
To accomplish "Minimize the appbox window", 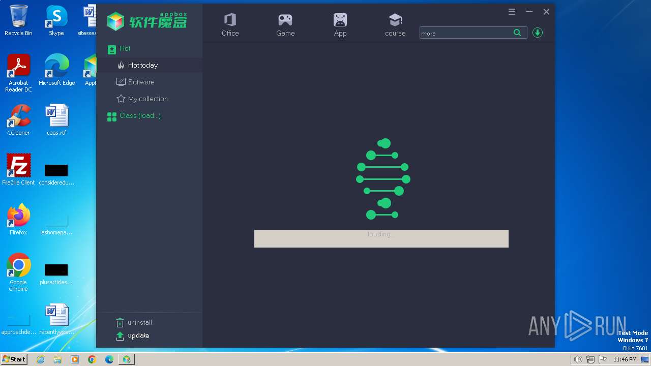I will 529,12.
